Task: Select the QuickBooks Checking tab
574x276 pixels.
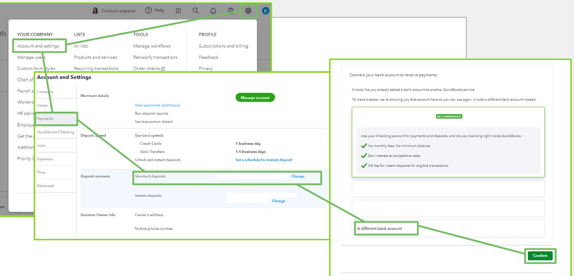Action: 56,132
